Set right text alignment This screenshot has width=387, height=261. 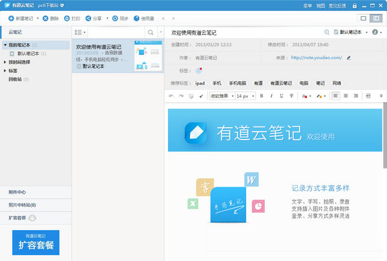[355, 96]
